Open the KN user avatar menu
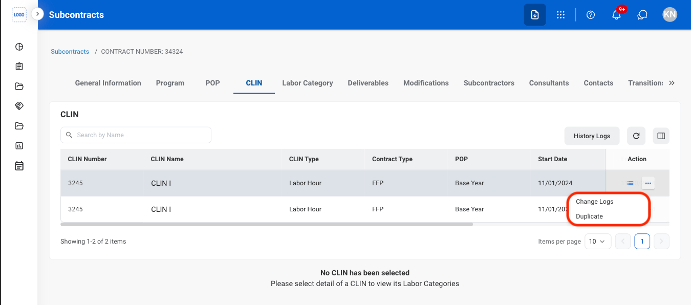 [670, 15]
